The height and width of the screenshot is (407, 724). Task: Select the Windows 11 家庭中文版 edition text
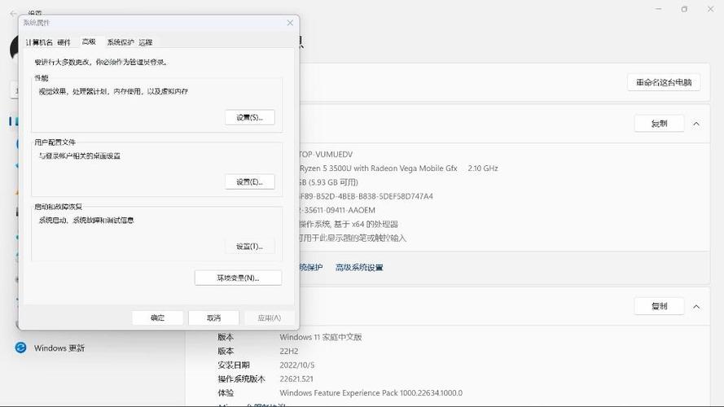click(x=320, y=337)
